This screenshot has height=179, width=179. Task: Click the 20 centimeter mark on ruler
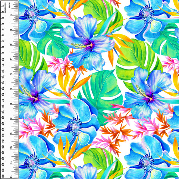point(3,117)
